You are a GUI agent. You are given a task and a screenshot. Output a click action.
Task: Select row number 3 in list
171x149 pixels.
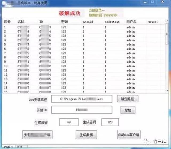pyautogui.click(x=83, y=36)
